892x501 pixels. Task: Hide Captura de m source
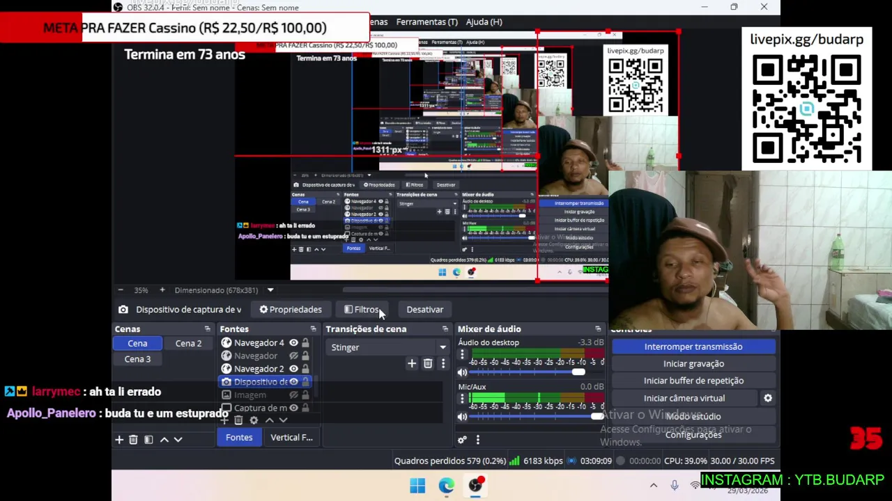[293, 408]
